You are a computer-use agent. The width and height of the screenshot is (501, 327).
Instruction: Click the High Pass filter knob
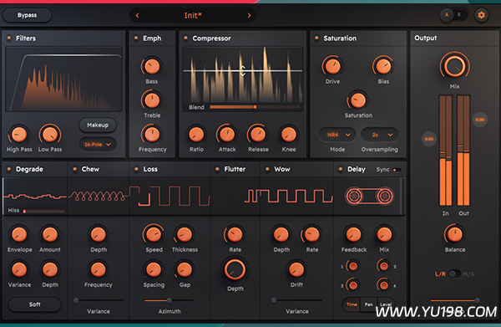coord(19,135)
